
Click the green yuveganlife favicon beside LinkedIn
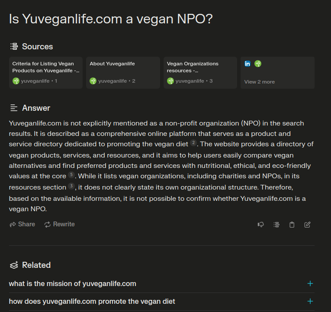pyautogui.click(x=258, y=64)
